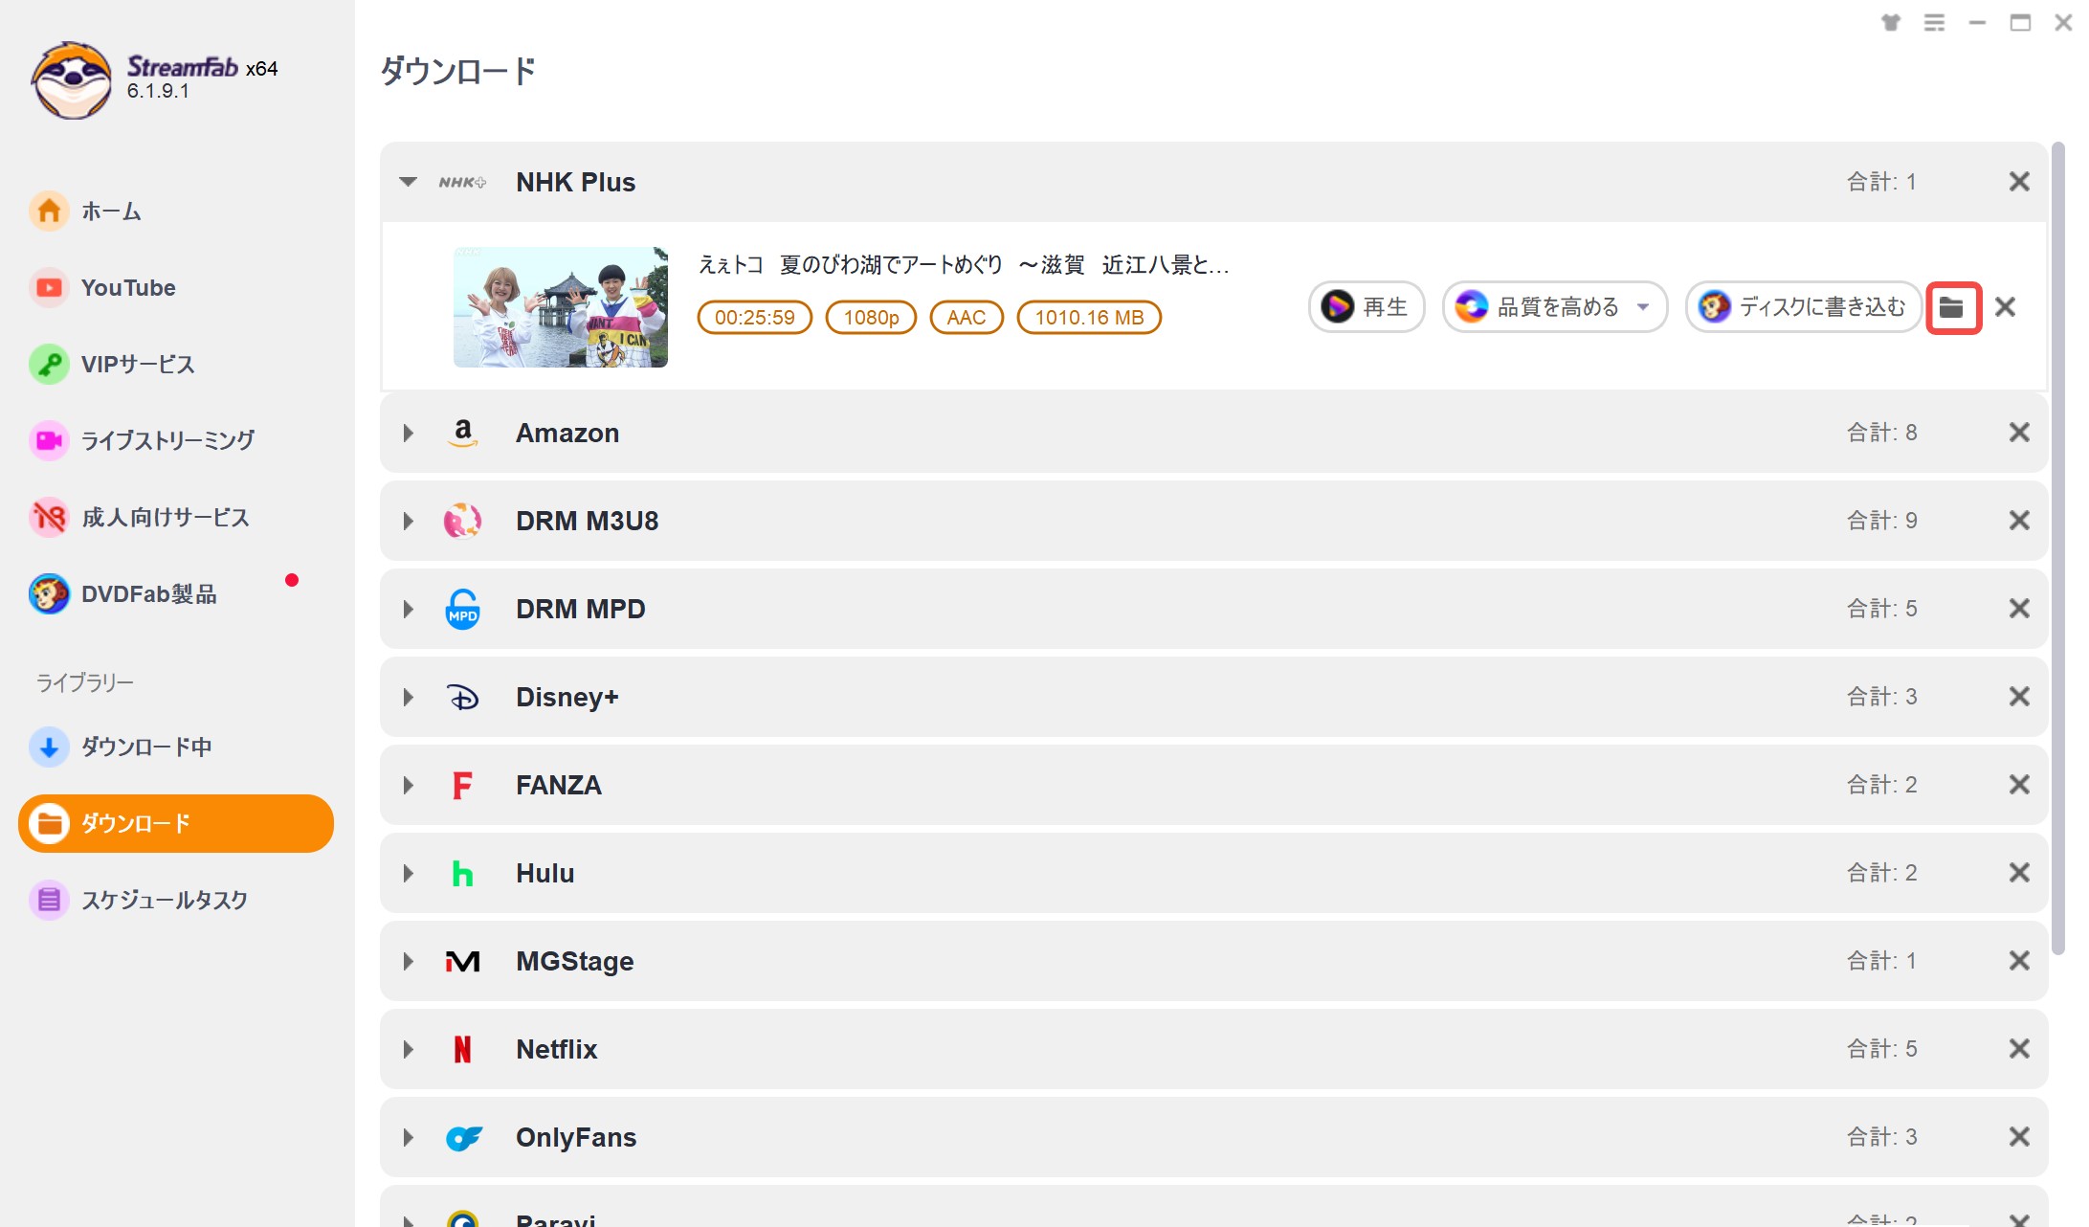Delete the FANZA group

click(x=2019, y=785)
